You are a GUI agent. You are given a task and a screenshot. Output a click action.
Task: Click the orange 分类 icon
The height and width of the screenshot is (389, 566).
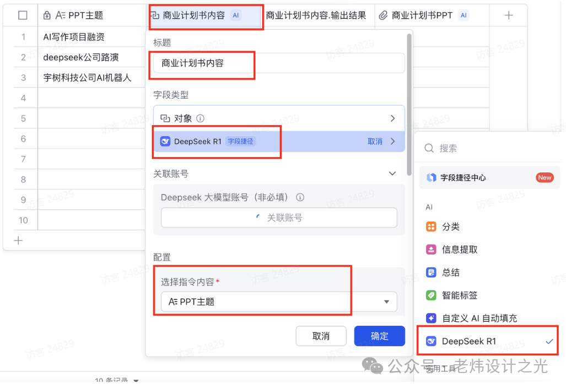(x=431, y=226)
